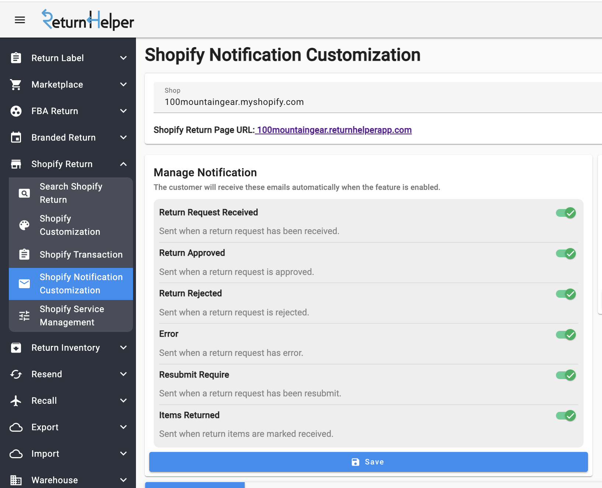Click "Sent when a return request is approved."

tap(237, 272)
